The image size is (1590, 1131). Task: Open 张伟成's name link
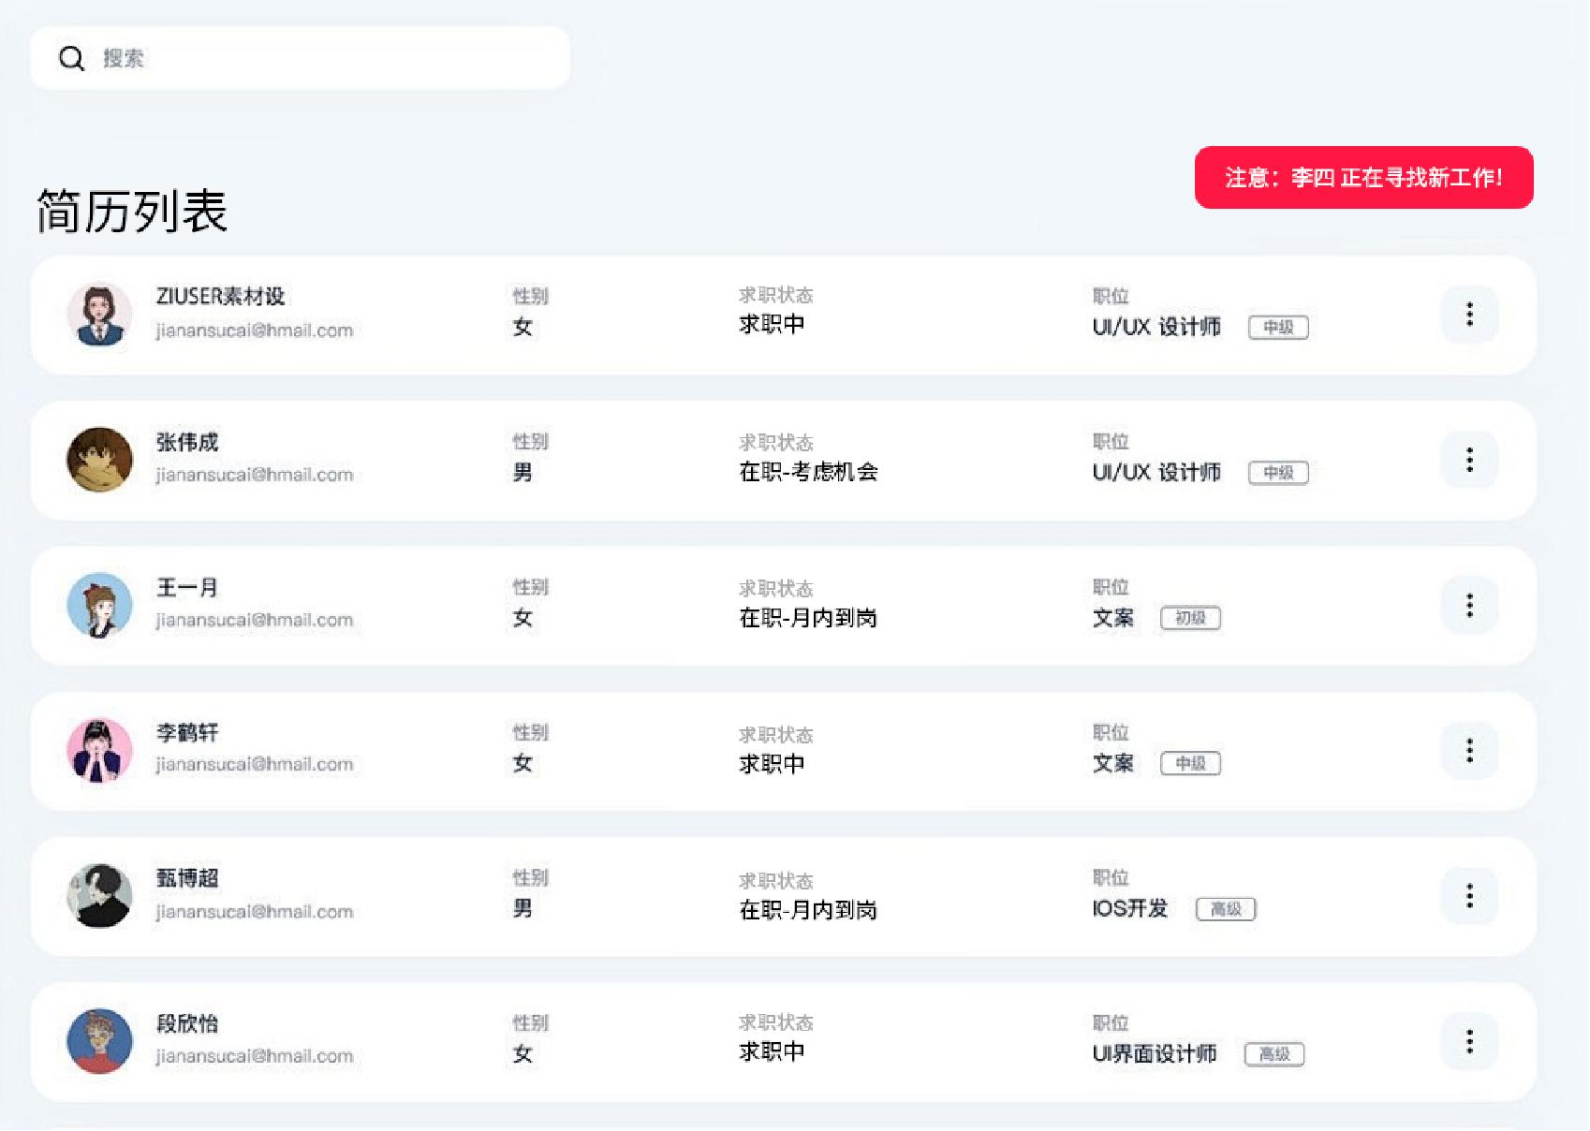point(187,442)
